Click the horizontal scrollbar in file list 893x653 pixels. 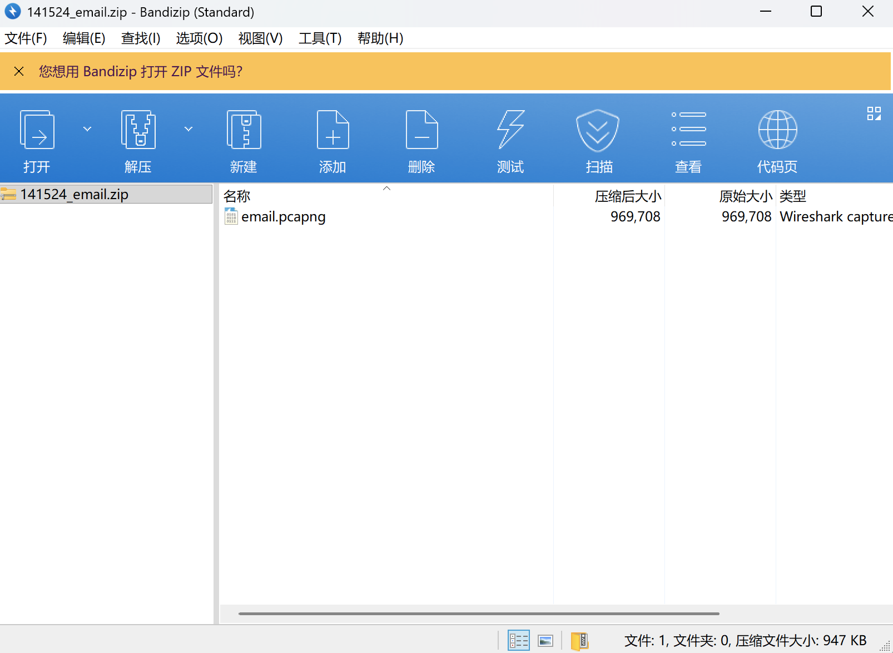pyautogui.click(x=479, y=614)
